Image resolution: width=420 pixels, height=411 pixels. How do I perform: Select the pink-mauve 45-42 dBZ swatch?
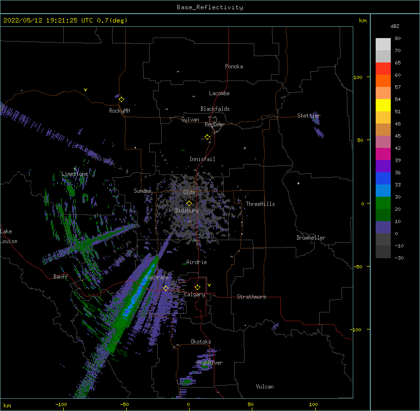tap(383, 142)
